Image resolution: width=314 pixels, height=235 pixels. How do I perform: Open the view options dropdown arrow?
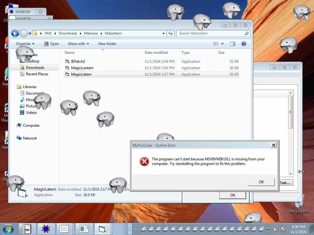222,44
